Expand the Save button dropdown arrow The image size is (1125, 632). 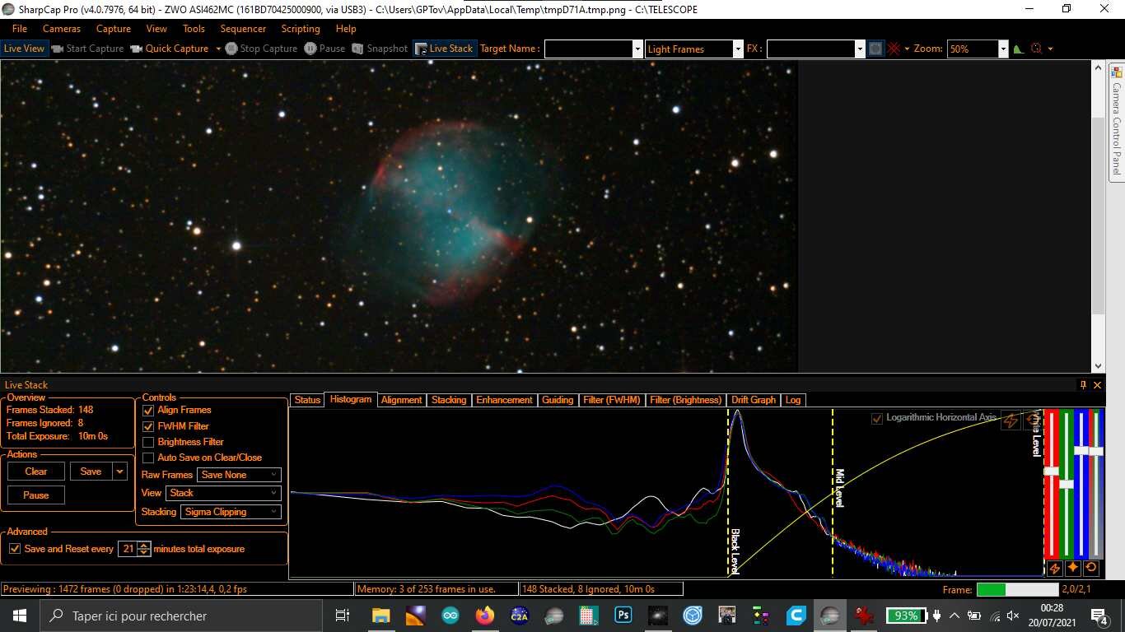point(120,472)
